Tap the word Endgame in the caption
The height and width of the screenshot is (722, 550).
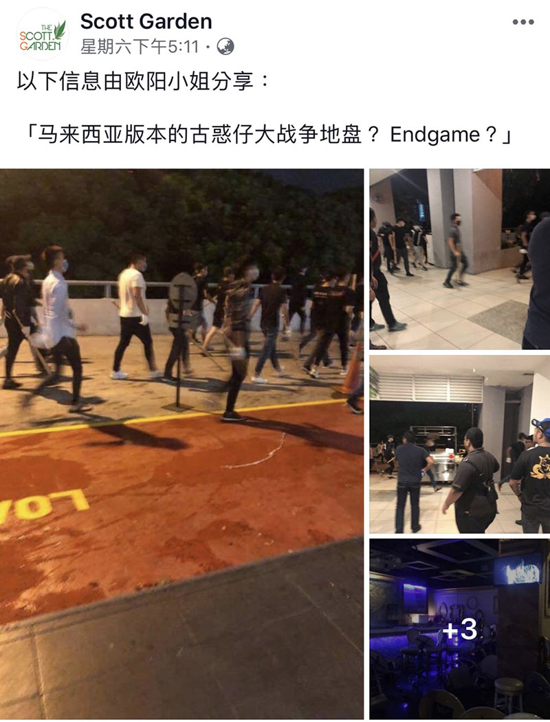[435, 135]
